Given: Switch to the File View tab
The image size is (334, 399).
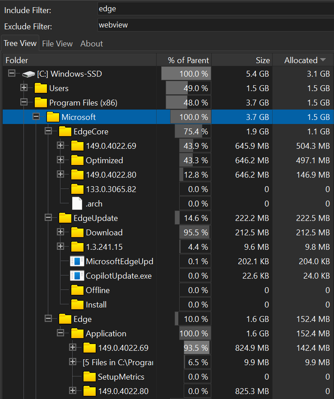Looking at the screenshot, I should click(57, 44).
